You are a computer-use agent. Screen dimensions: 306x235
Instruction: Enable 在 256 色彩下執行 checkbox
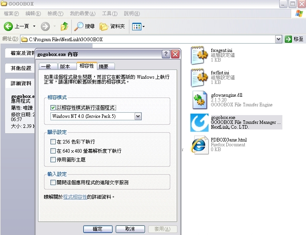(53, 141)
